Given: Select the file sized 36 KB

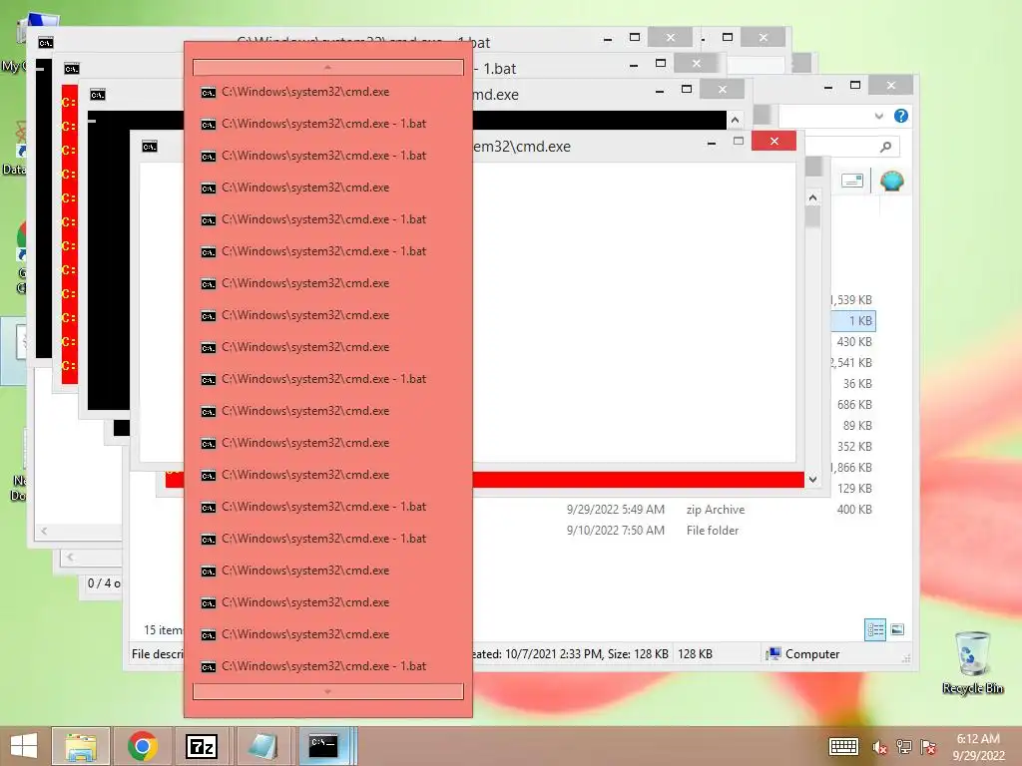Looking at the screenshot, I should pos(857,384).
